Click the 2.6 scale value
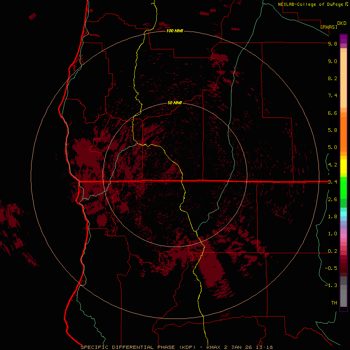The width and height of the screenshot is (350, 350). tap(332, 199)
